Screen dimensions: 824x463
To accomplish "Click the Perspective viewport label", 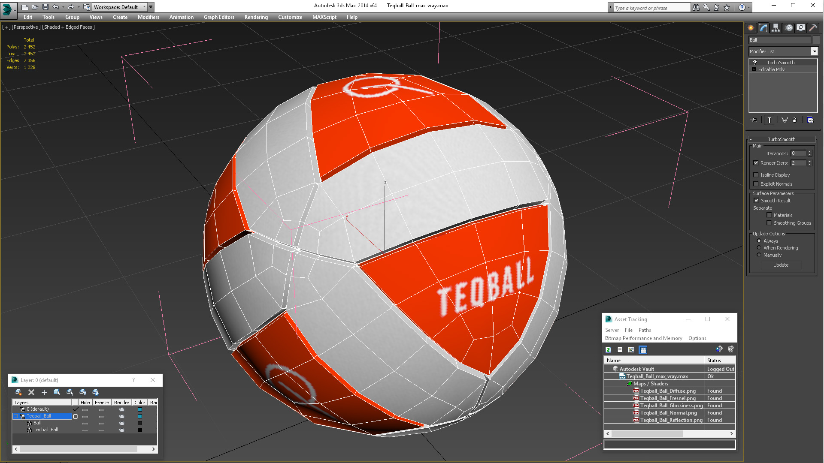I will click(x=26, y=27).
